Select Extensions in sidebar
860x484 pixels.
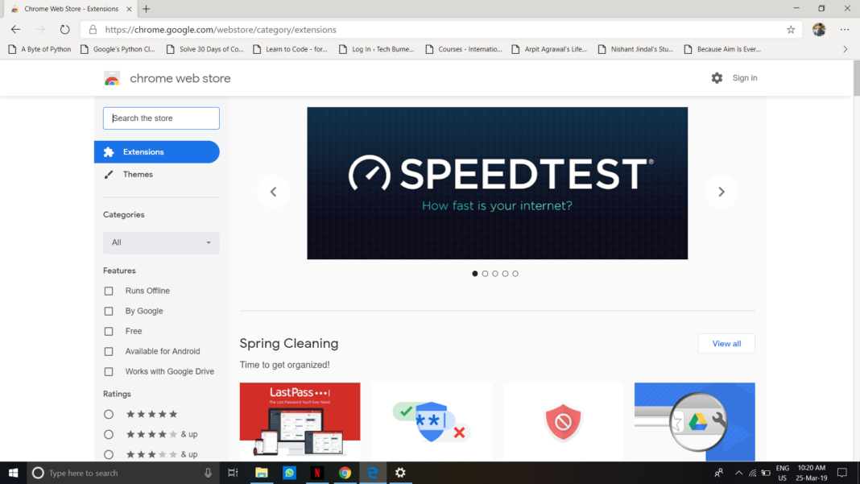tap(157, 152)
